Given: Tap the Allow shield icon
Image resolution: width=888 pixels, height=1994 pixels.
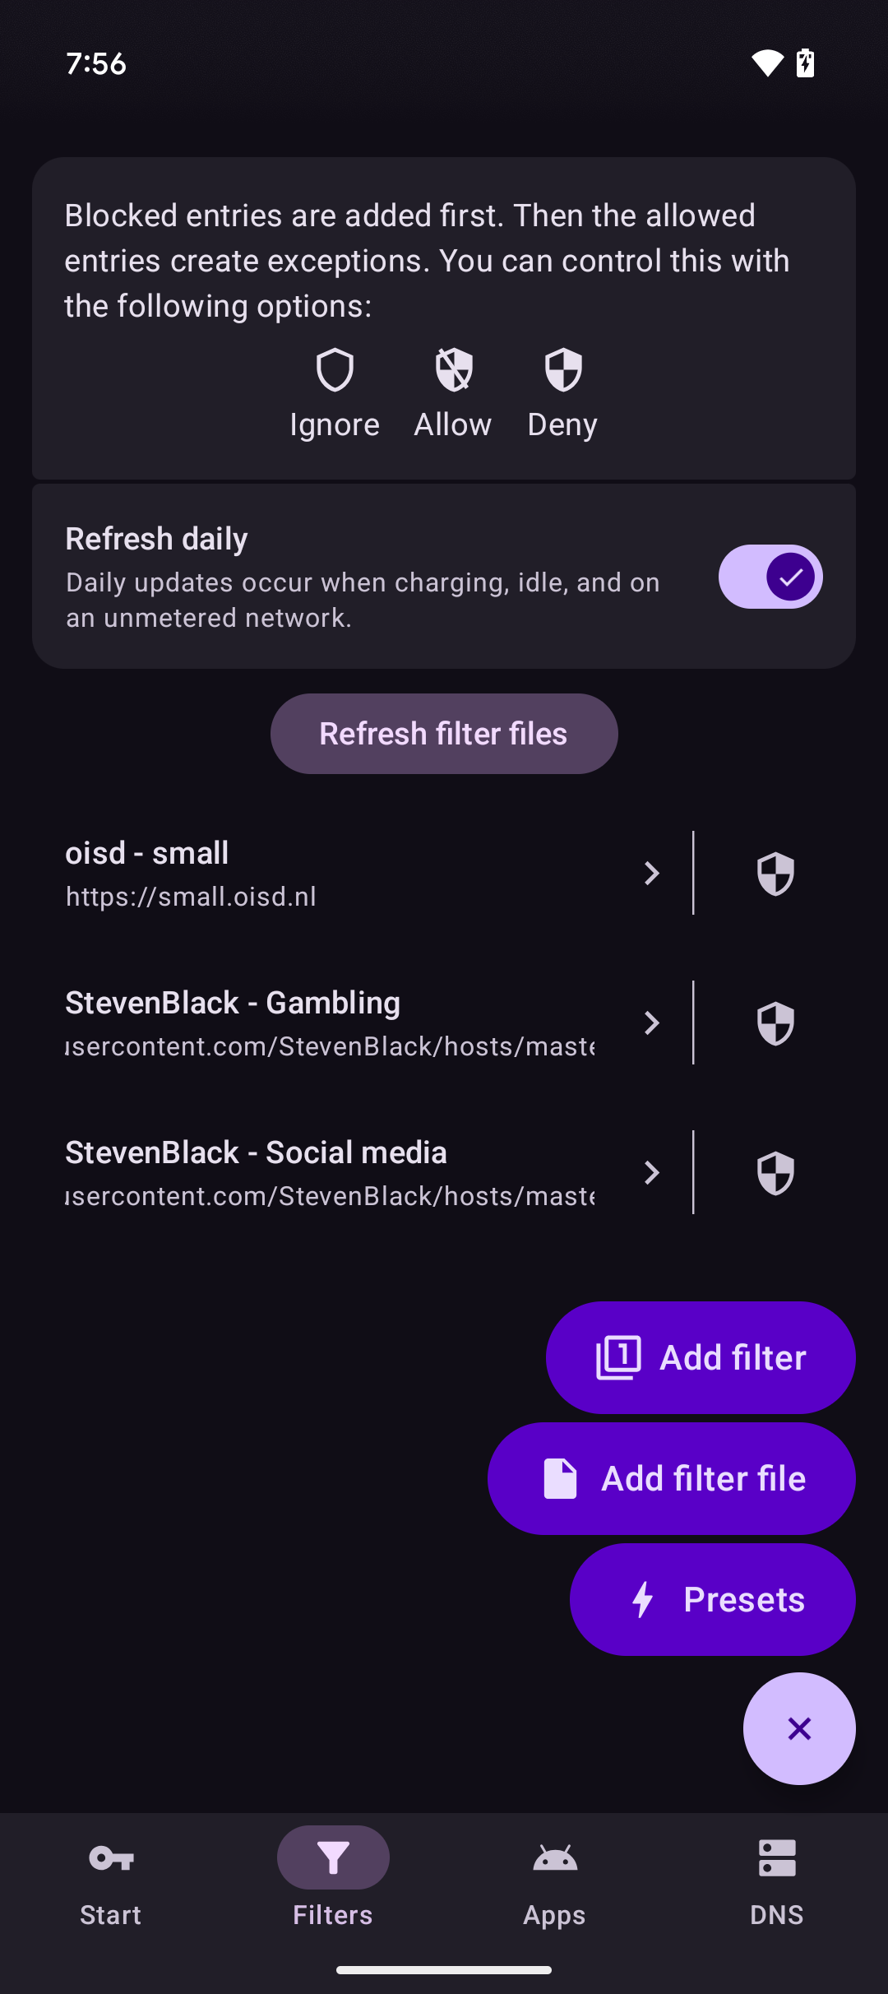Looking at the screenshot, I should [453, 370].
